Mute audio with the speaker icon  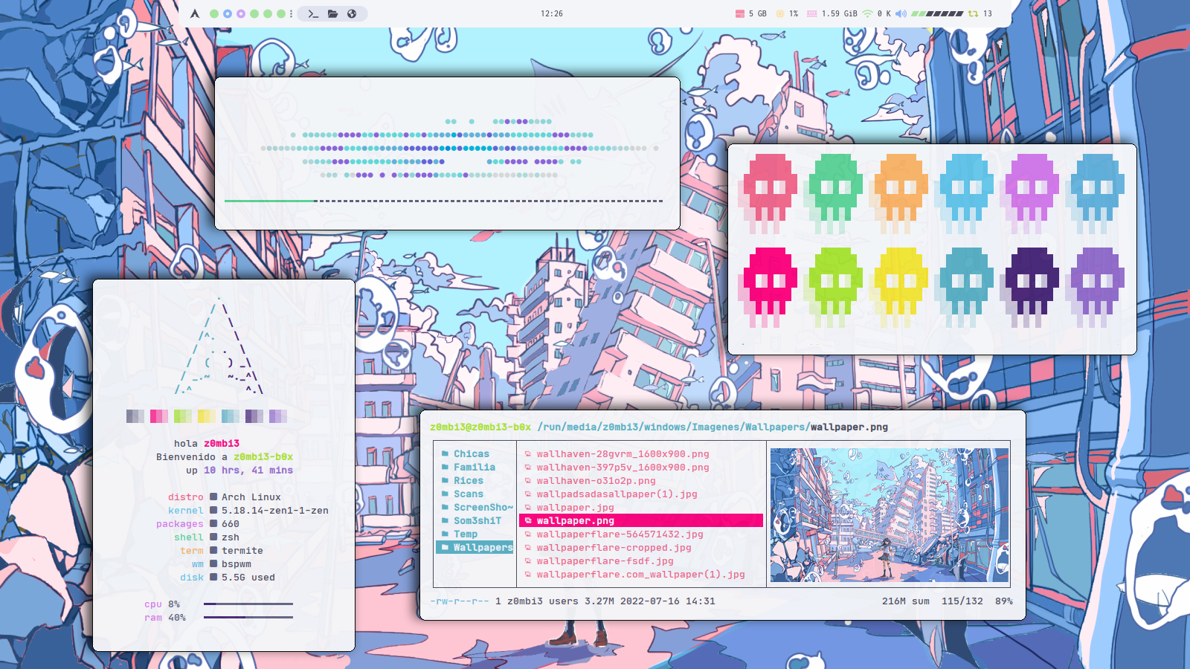point(901,13)
